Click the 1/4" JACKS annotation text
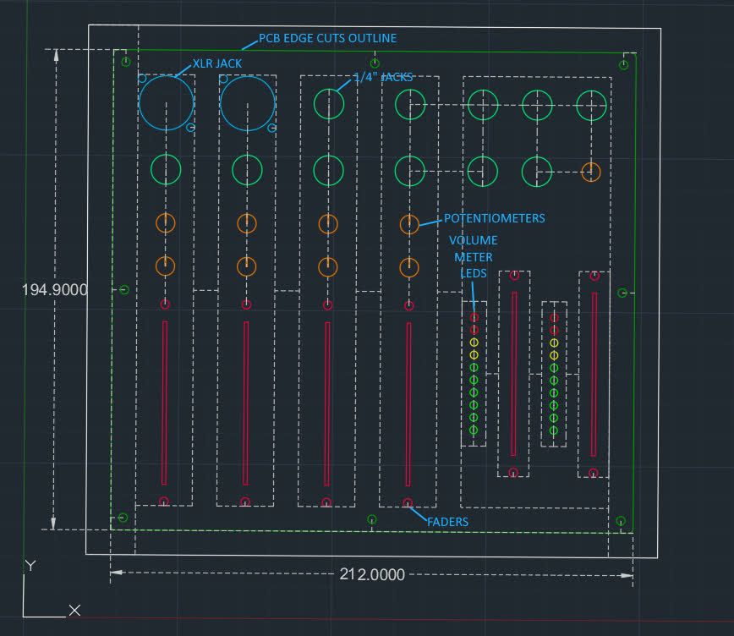The image size is (734, 636). [383, 77]
